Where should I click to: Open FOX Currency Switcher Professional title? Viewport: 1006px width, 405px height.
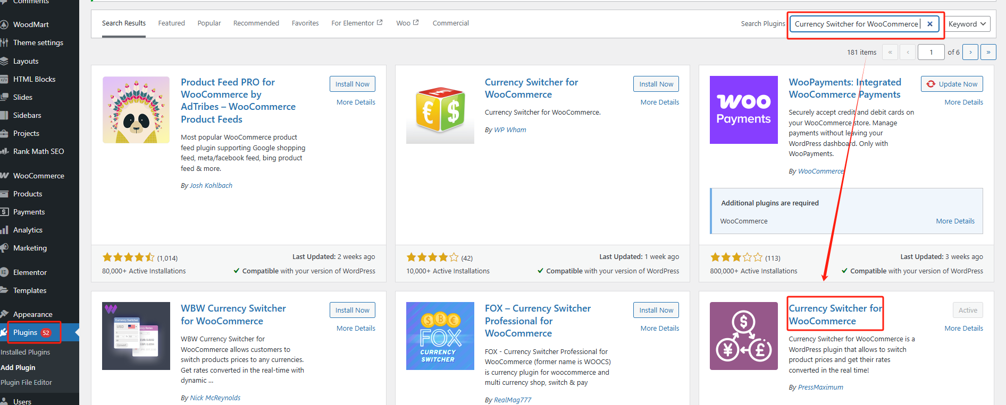538,321
